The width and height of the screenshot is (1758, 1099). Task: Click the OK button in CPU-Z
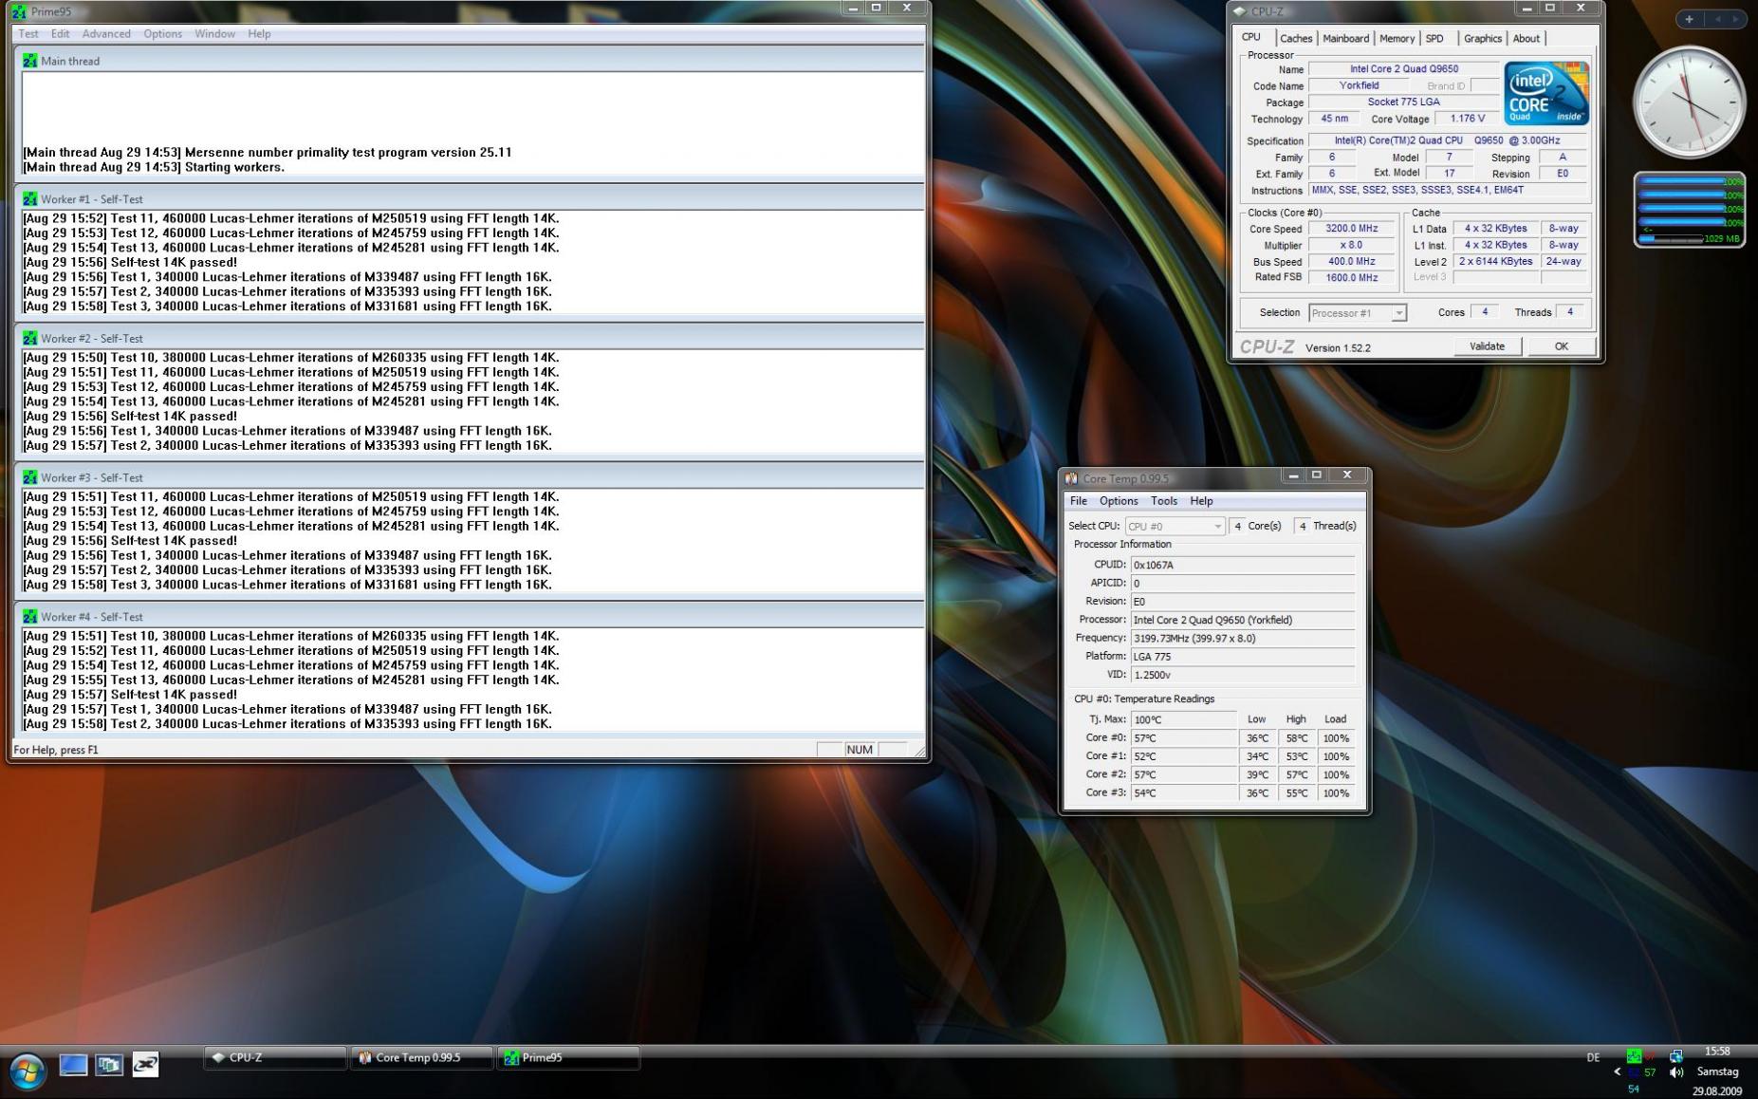1562,346
